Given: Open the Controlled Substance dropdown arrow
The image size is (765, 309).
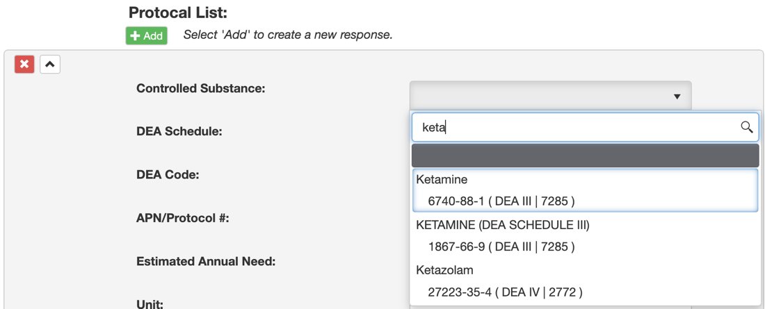Looking at the screenshot, I should 677,97.
